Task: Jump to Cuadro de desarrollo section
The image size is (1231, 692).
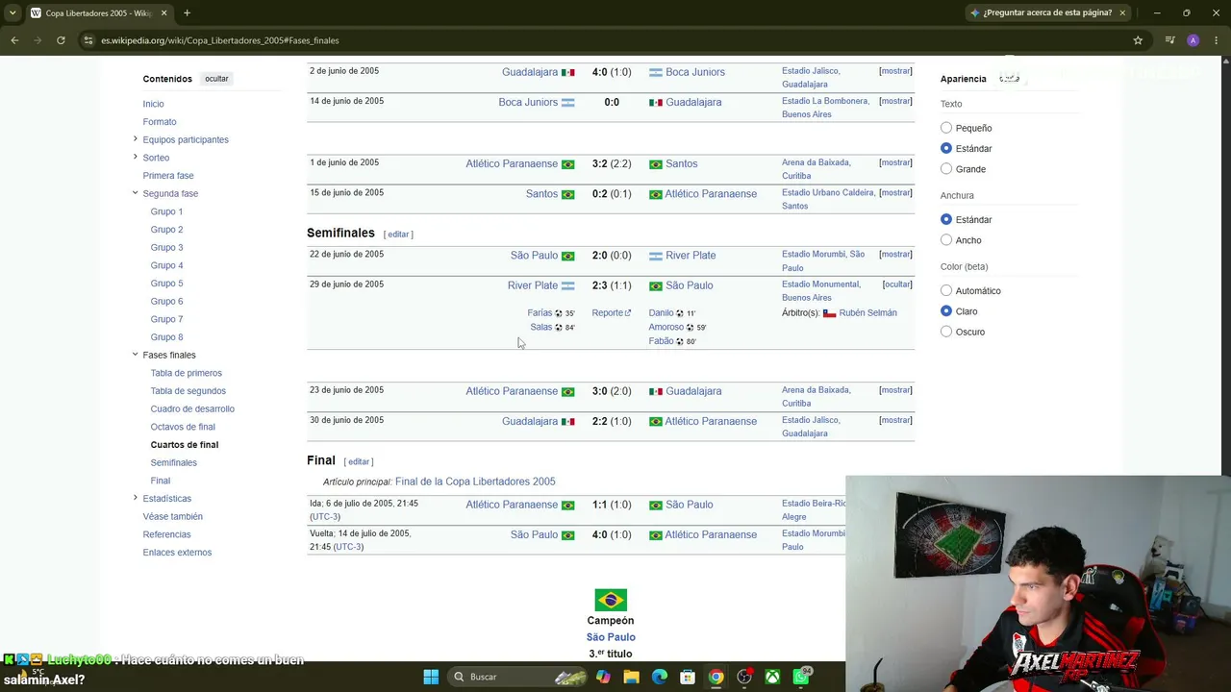Action: pyautogui.click(x=192, y=408)
